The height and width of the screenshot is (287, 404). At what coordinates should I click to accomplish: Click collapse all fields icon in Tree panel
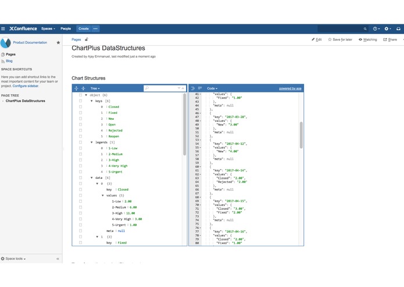tap(83, 88)
